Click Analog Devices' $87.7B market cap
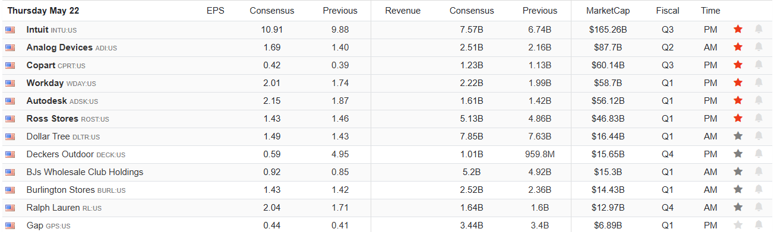The image size is (774, 232). pyautogui.click(x=608, y=47)
